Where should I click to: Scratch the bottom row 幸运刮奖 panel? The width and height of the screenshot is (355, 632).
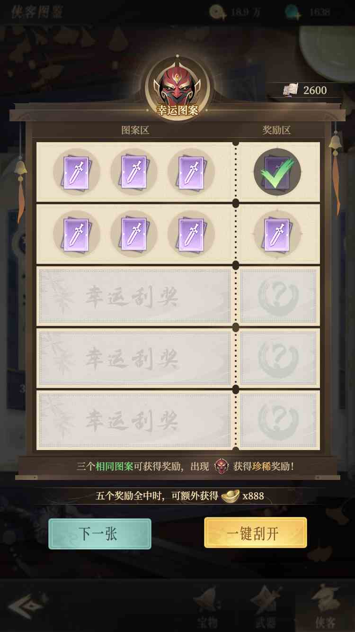135,420
